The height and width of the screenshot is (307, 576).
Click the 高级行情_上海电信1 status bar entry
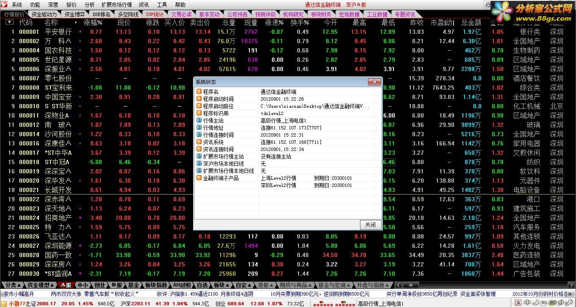coord(381,304)
